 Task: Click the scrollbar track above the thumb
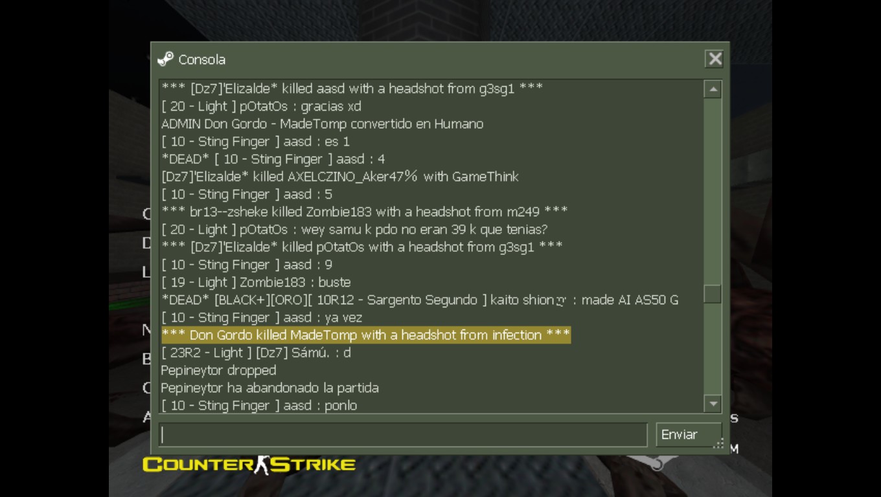tap(713, 191)
